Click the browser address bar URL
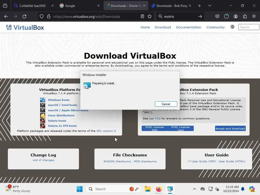 pos(87,17)
